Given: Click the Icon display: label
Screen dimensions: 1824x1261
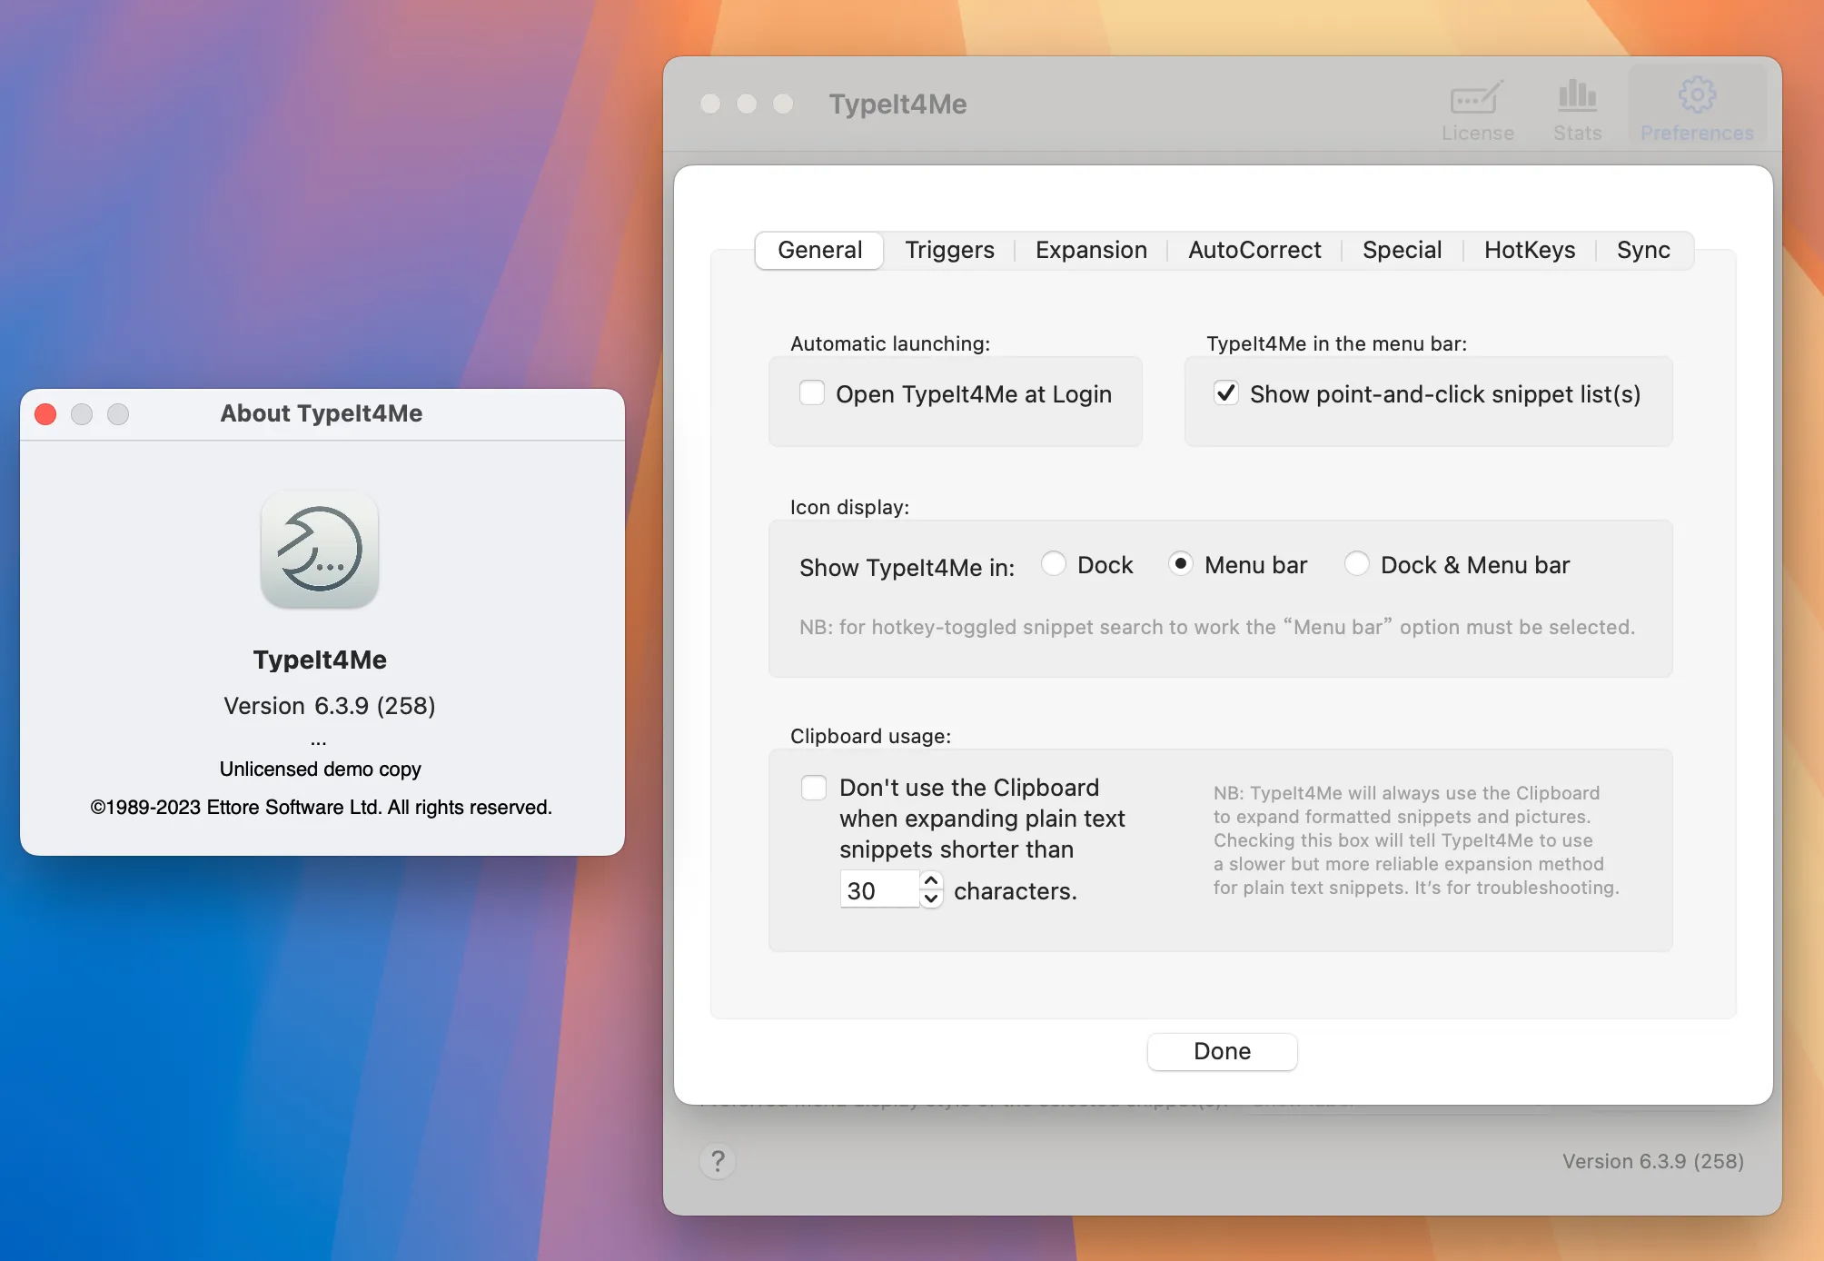Looking at the screenshot, I should point(849,507).
